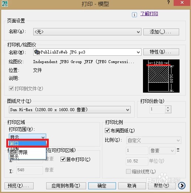191x193 pixels.
Task: Click the AutoCAD icon in title bar
Action: tap(5, 4)
